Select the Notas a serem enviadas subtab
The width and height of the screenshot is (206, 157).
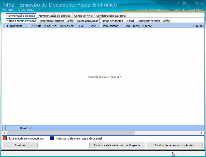21,21
